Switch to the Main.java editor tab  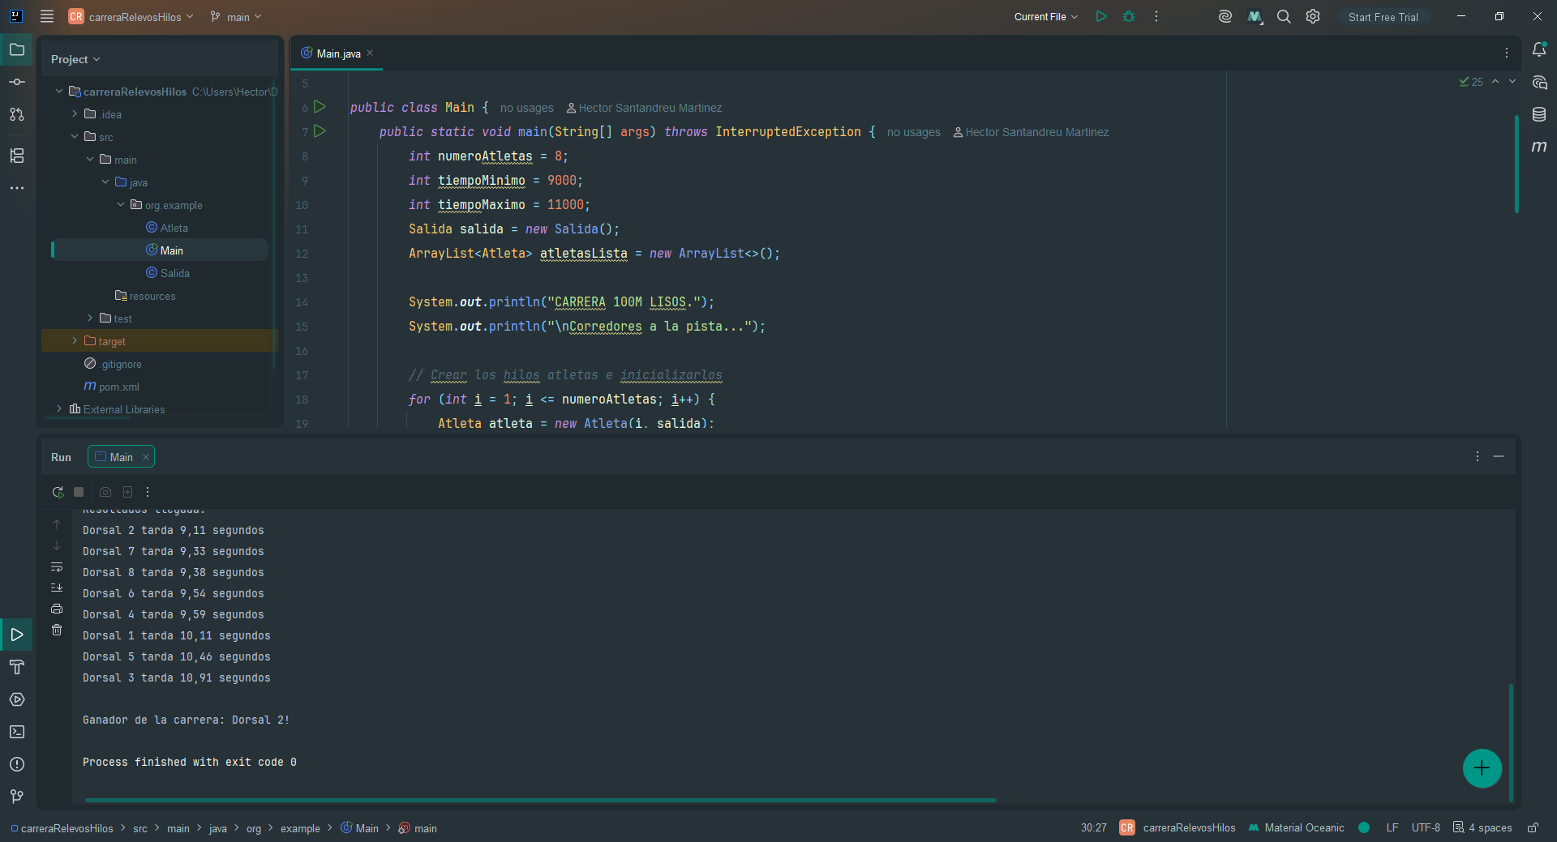pos(337,53)
